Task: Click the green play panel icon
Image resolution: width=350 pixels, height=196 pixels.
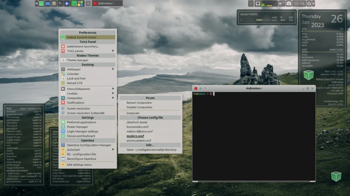Action: pos(74,3)
